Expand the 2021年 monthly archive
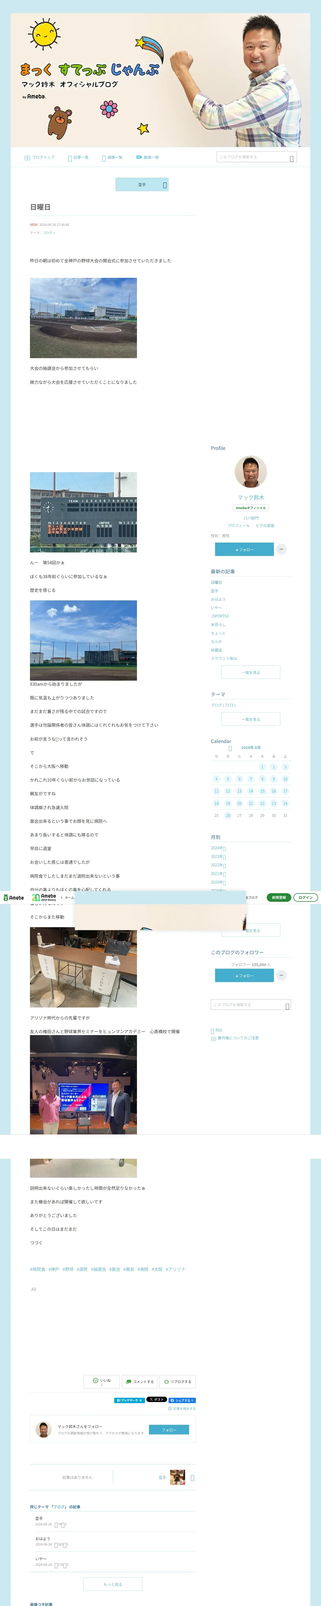Viewport: 321px width, 1606px height. 218,873
